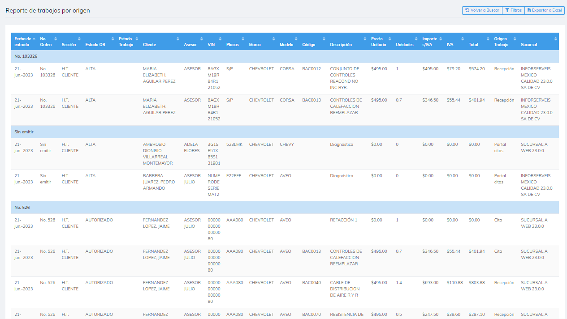Click Reporte de trabajos por origen title
This screenshot has height=319, width=567.
48,10
